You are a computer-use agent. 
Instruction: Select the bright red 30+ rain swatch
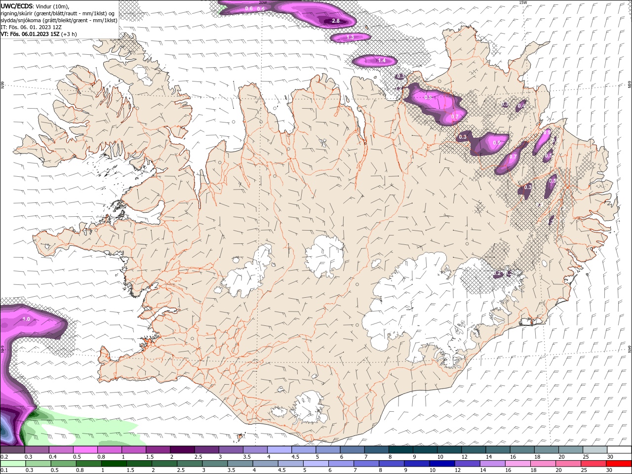(x=620, y=464)
